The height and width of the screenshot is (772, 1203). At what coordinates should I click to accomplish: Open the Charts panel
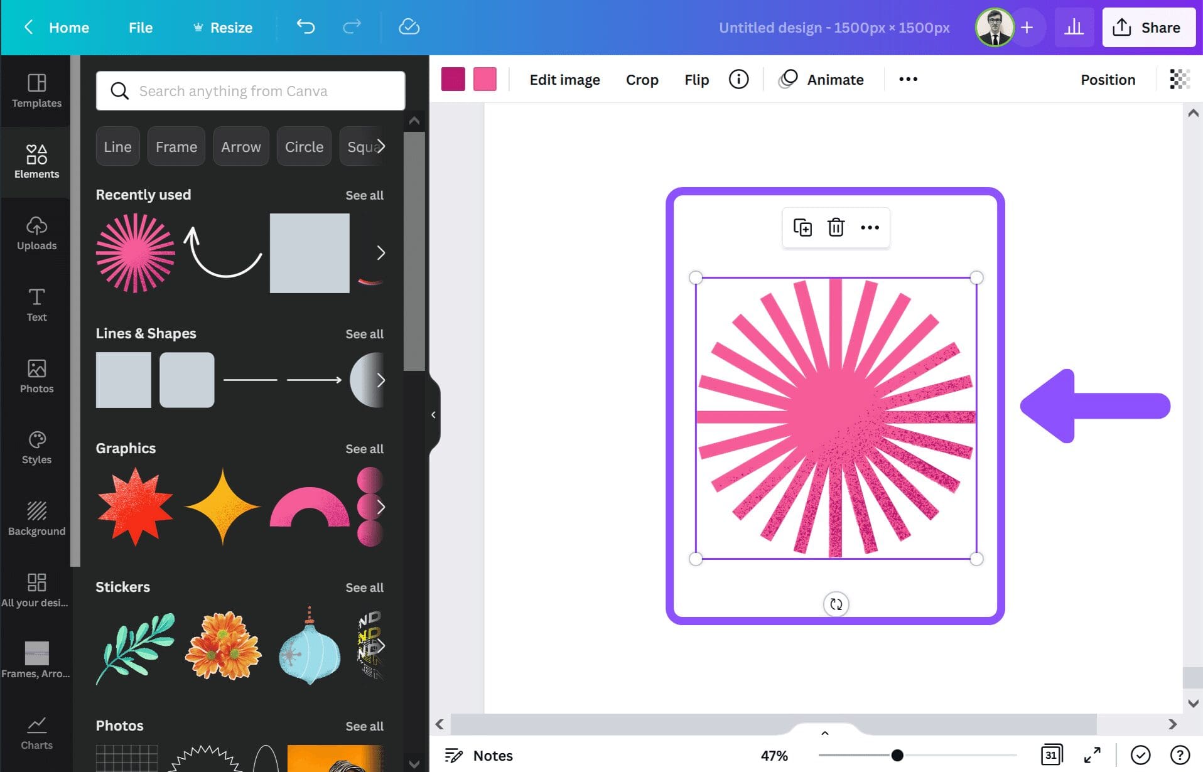(36, 731)
